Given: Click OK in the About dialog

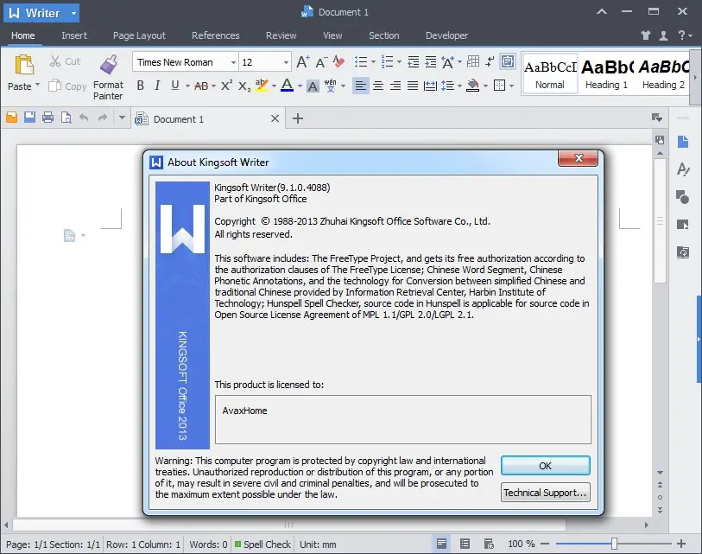Looking at the screenshot, I should [x=546, y=466].
